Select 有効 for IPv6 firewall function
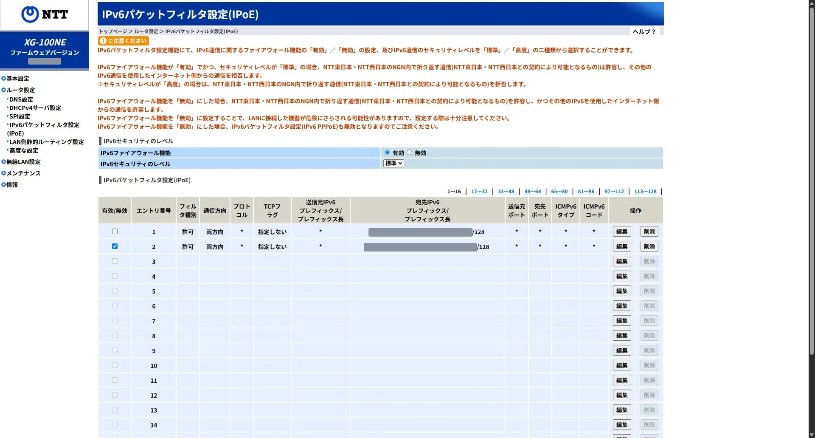The image size is (815, 438). [x=387, y=153]
